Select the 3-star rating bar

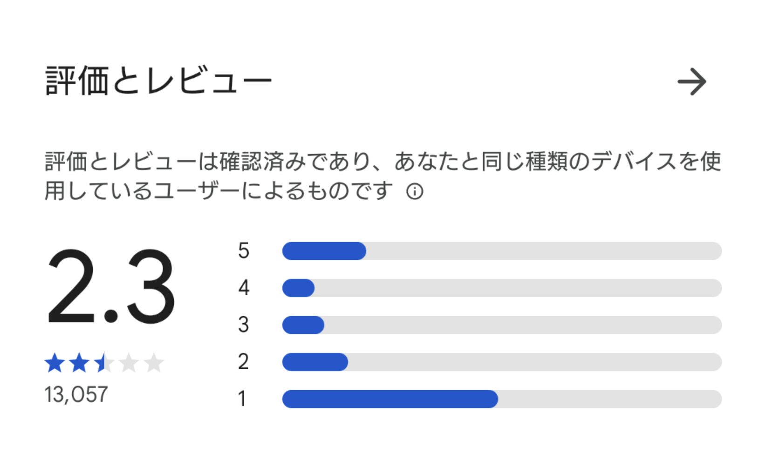(502, 325)
